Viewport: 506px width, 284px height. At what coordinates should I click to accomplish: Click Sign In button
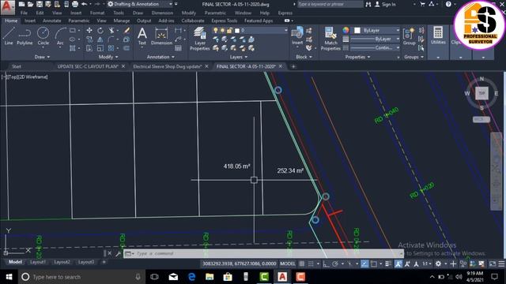(x=386, y=4)
